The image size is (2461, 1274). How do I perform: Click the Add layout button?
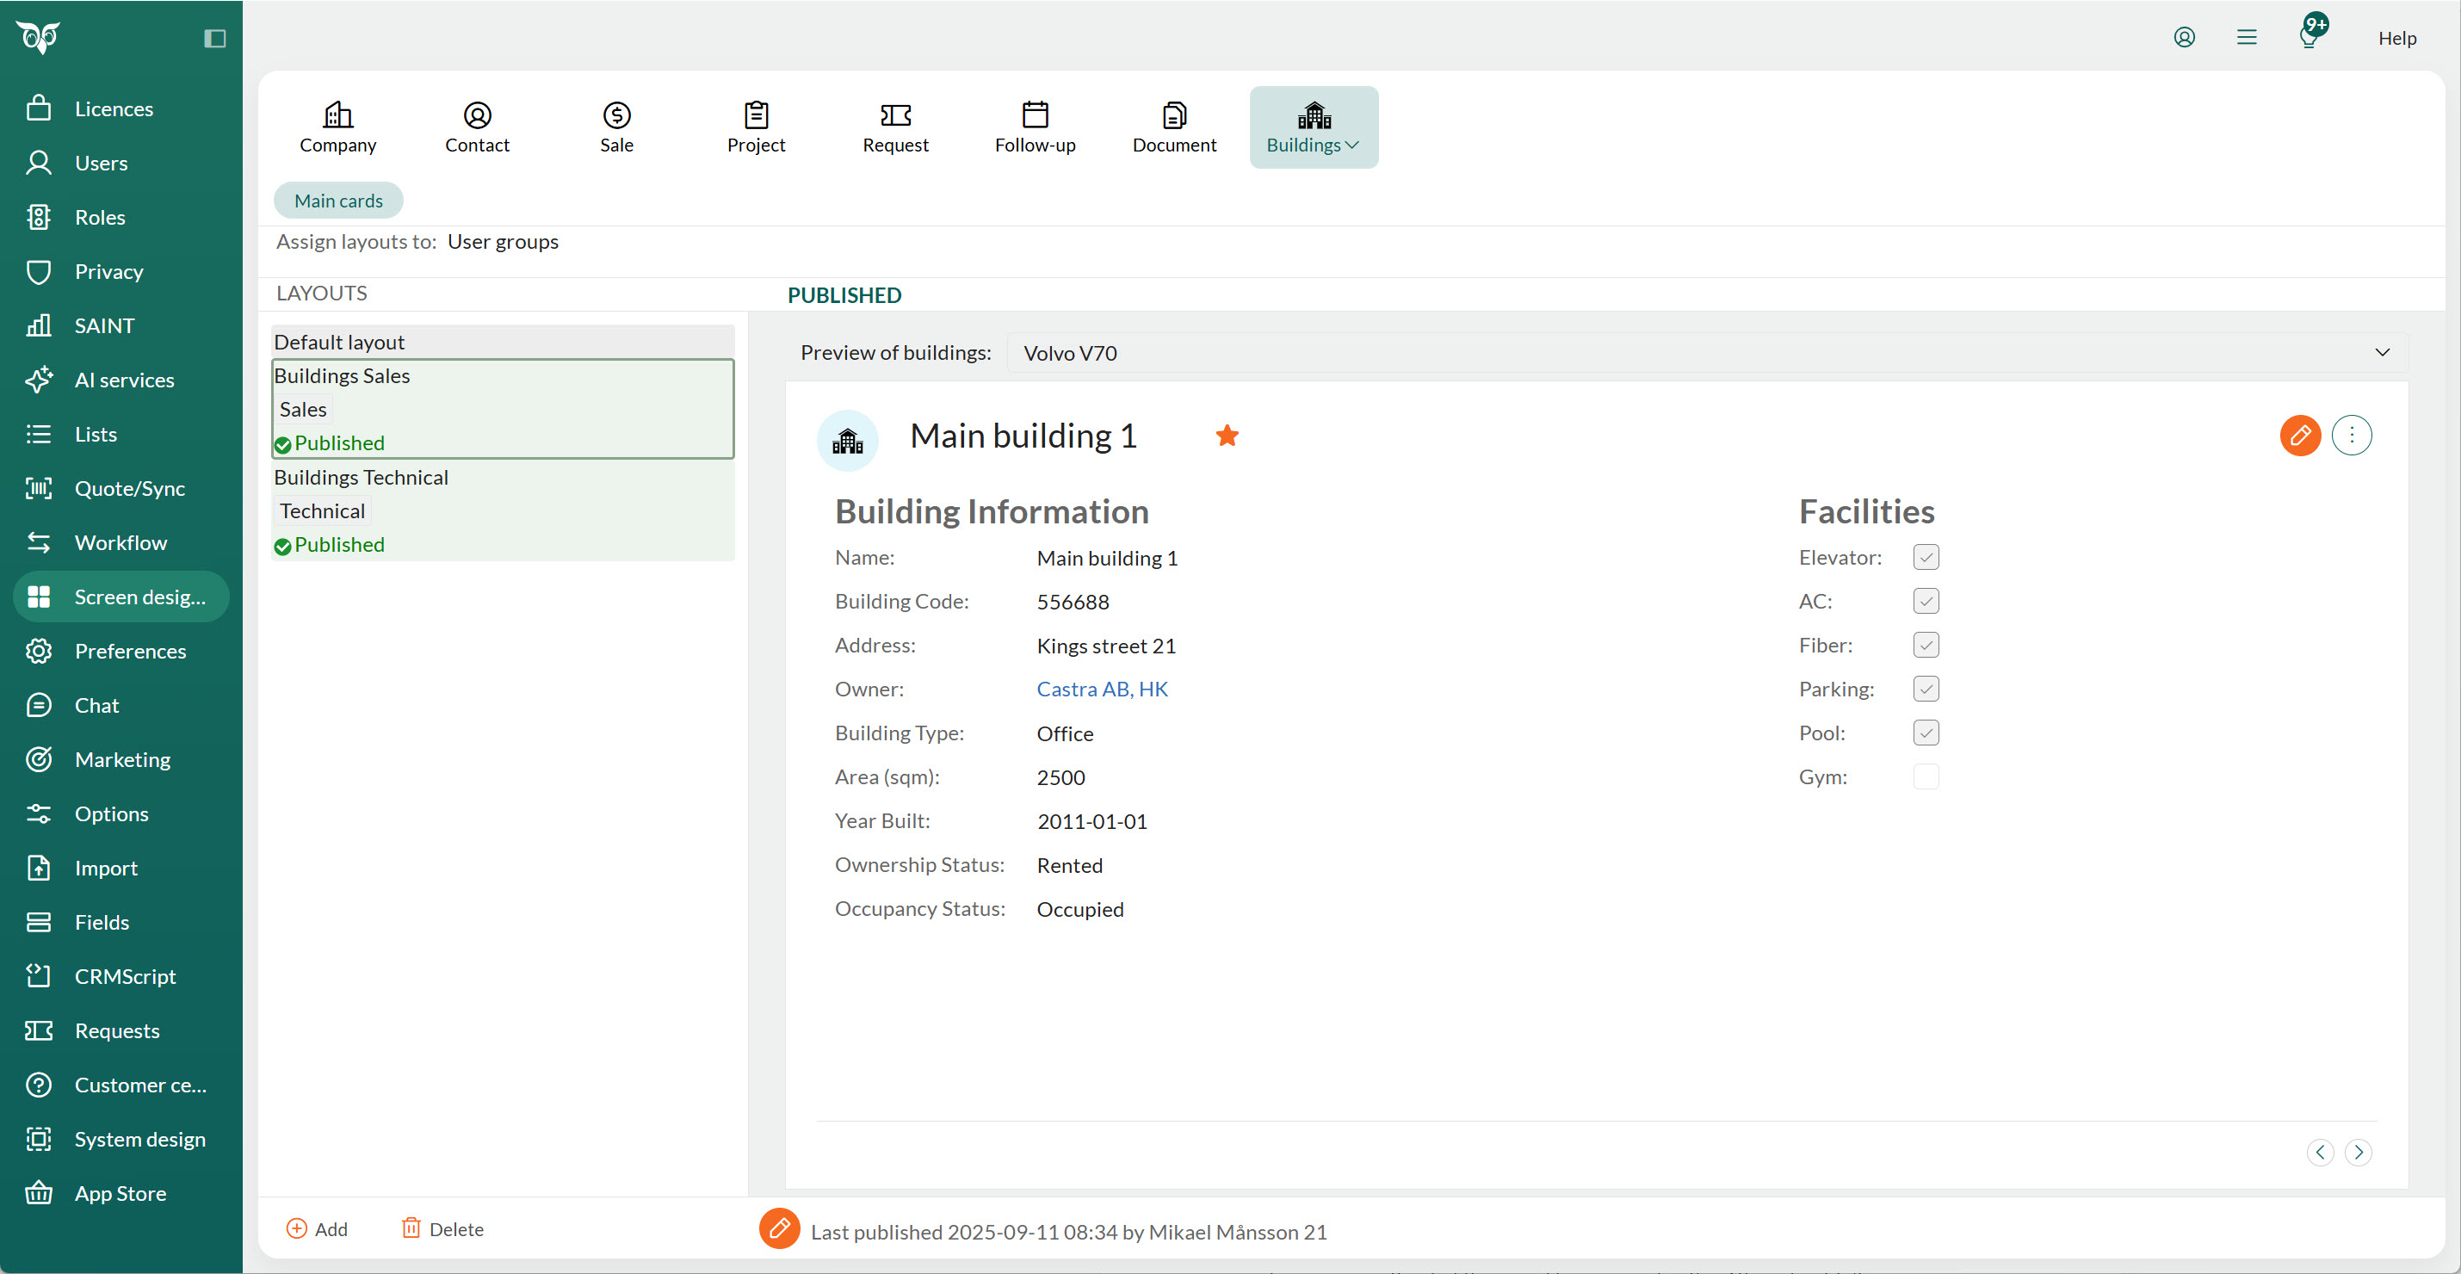pyautogui.click(x=317, y=1229)
